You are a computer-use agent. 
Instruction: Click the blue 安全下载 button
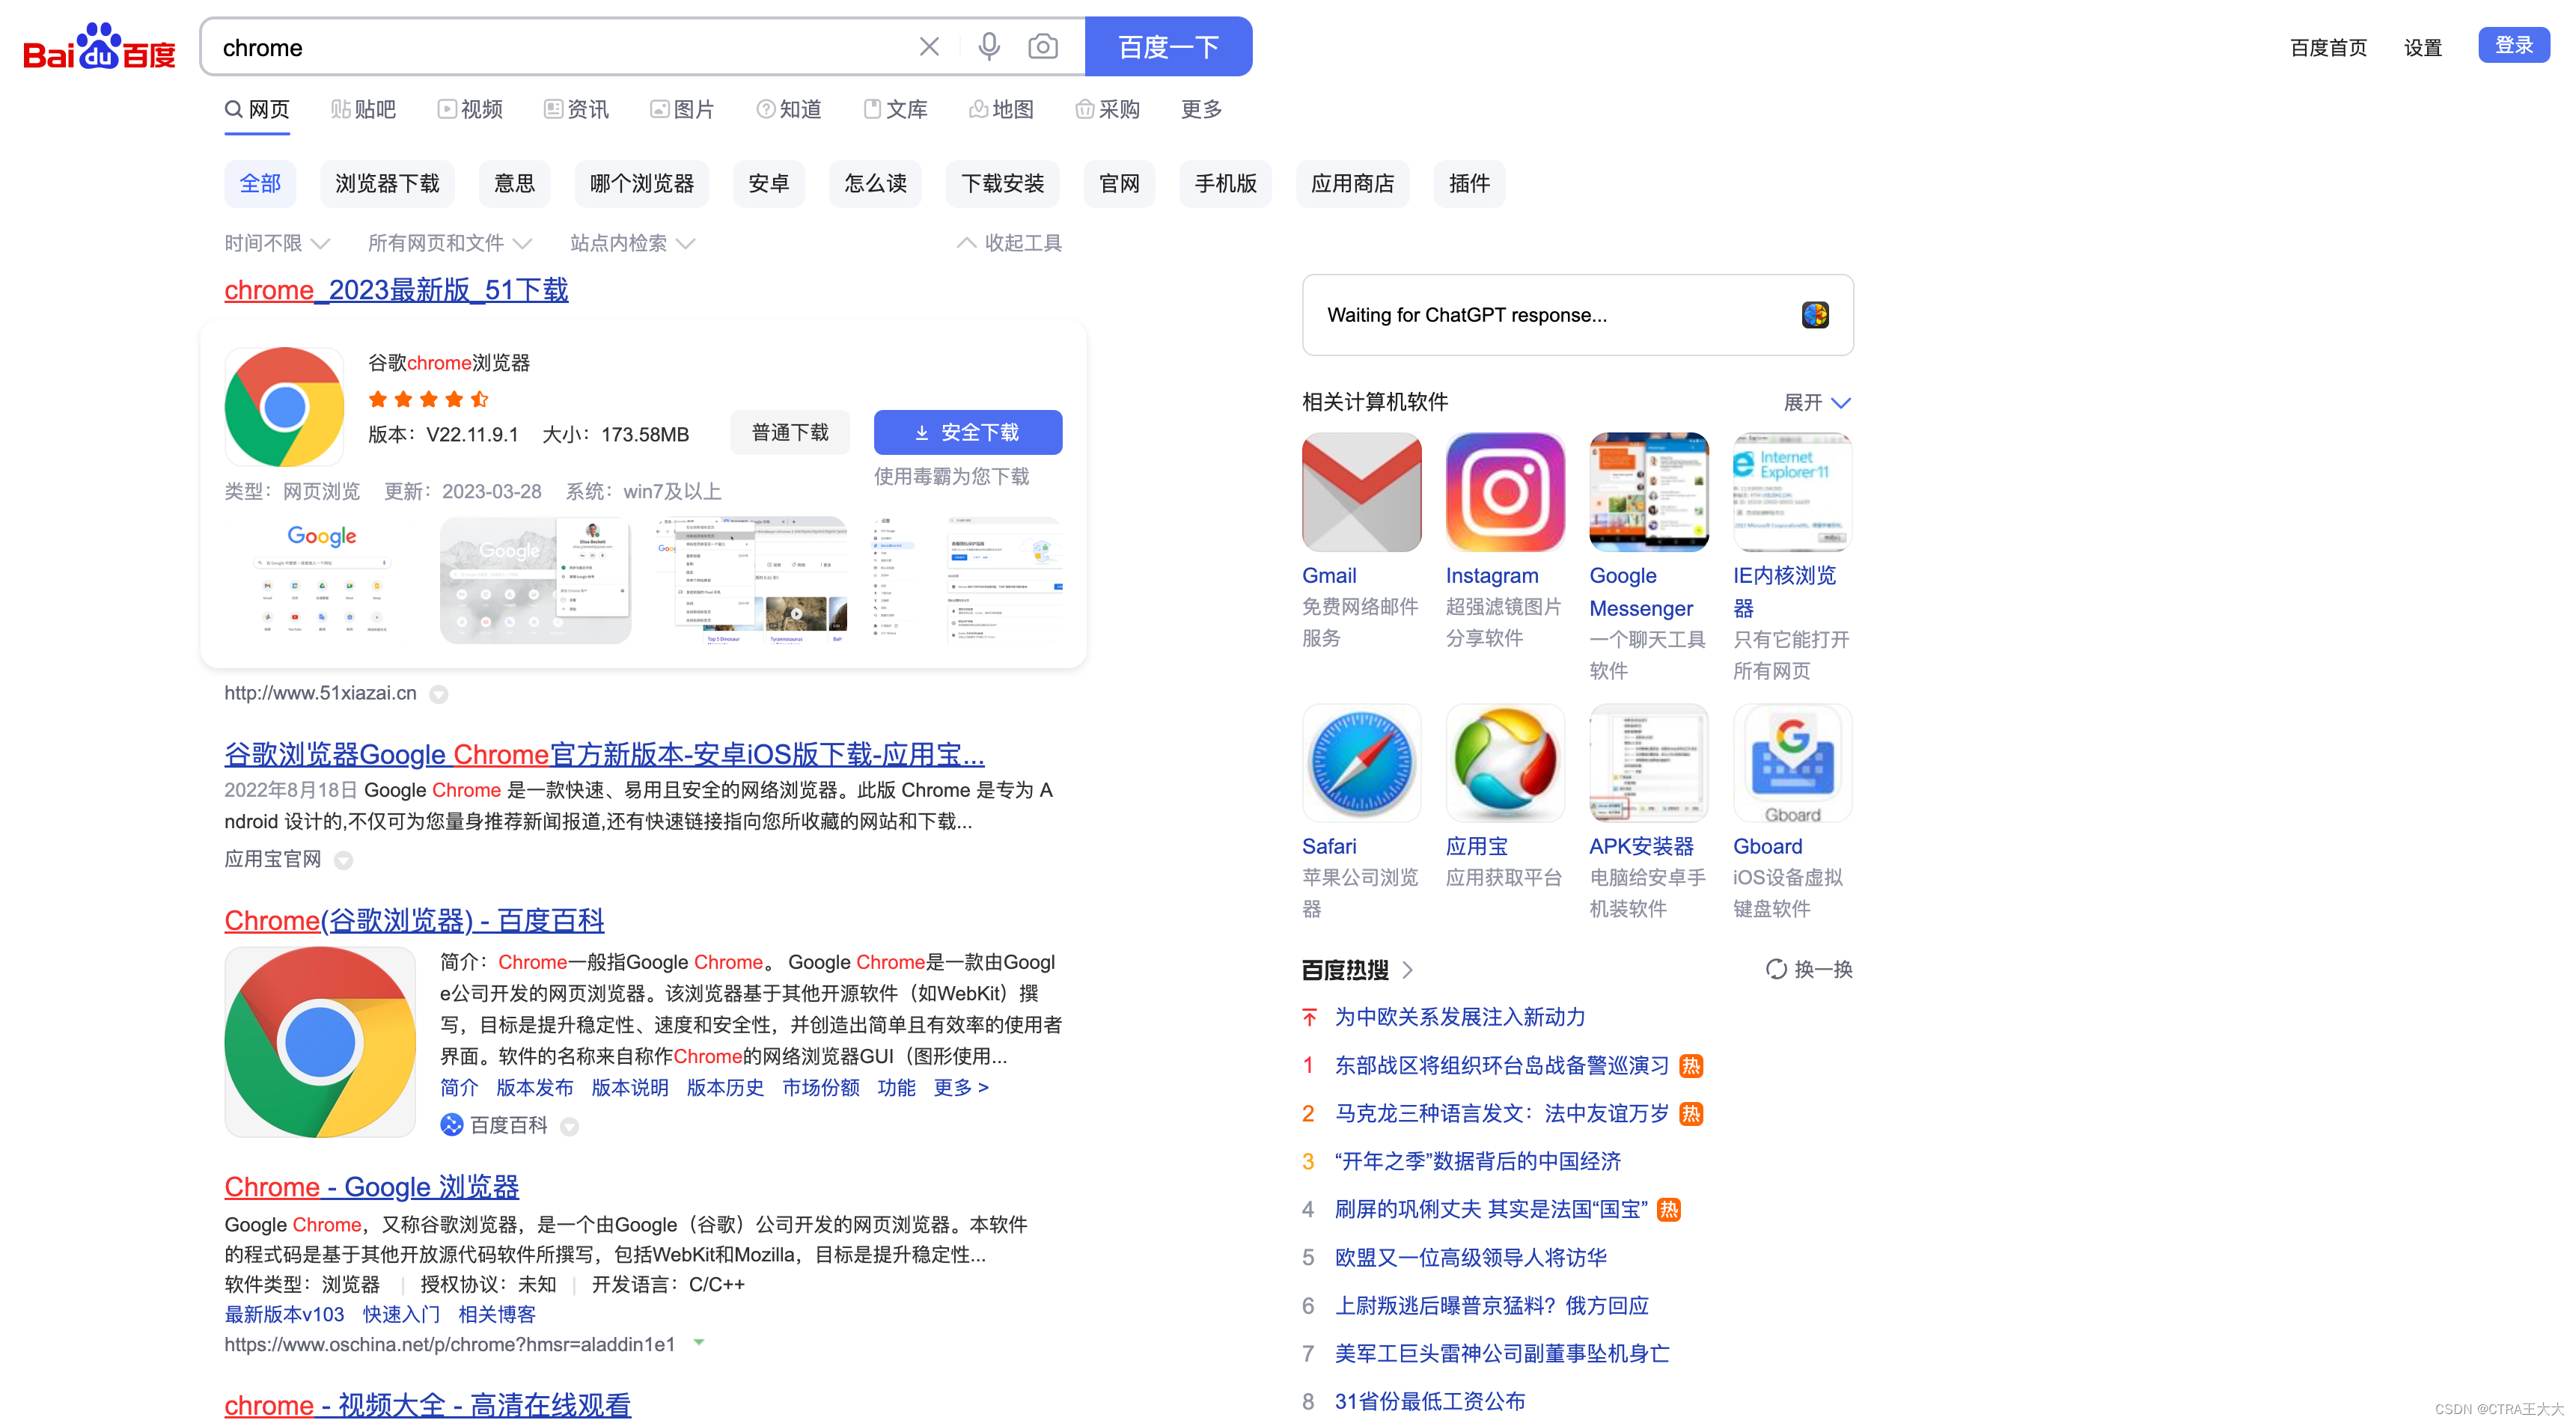point(967,432)
